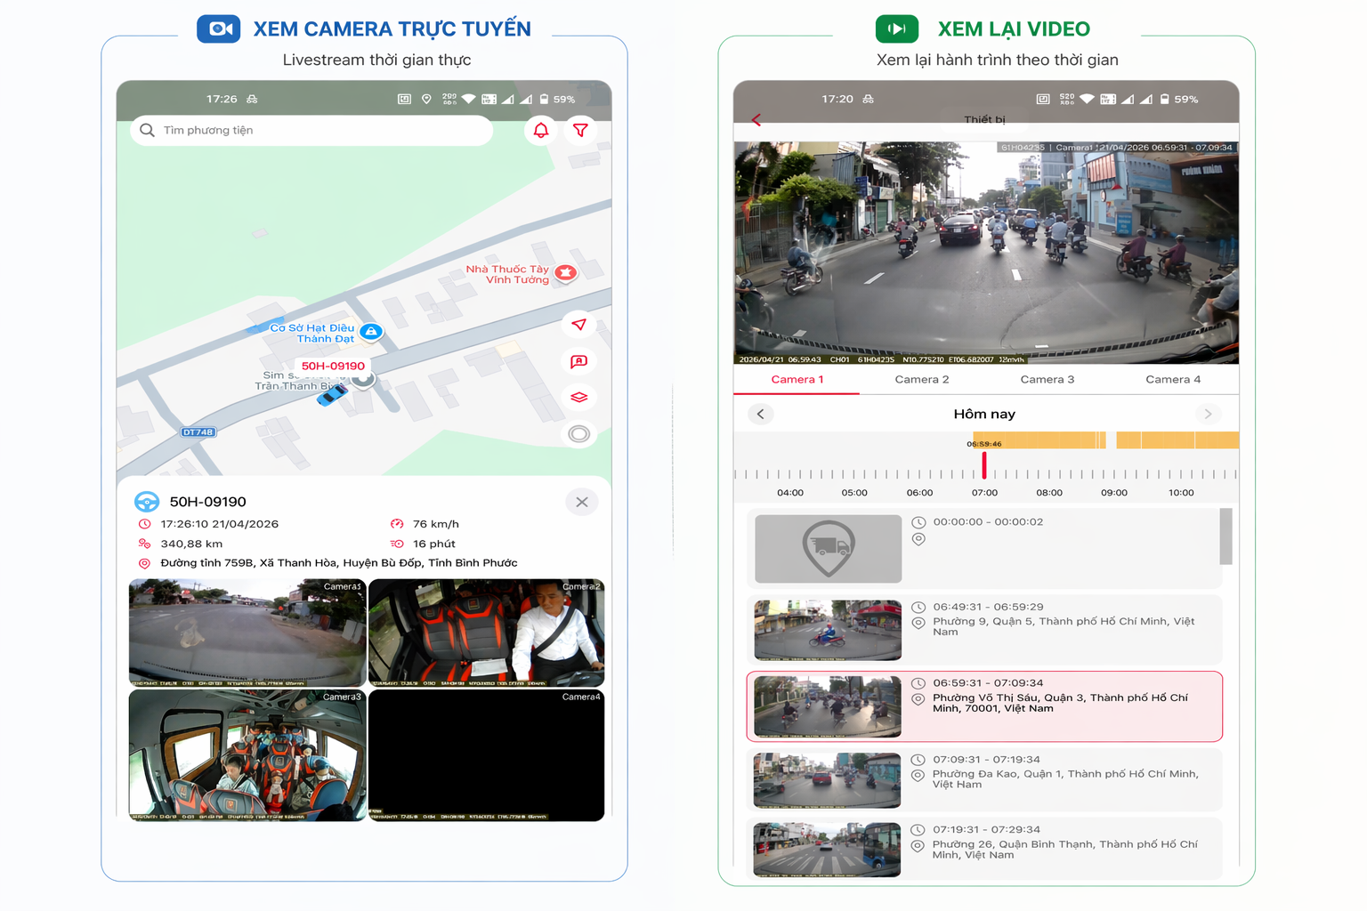
Task: Toggle the round circle map button
Action: coord(578,434)
